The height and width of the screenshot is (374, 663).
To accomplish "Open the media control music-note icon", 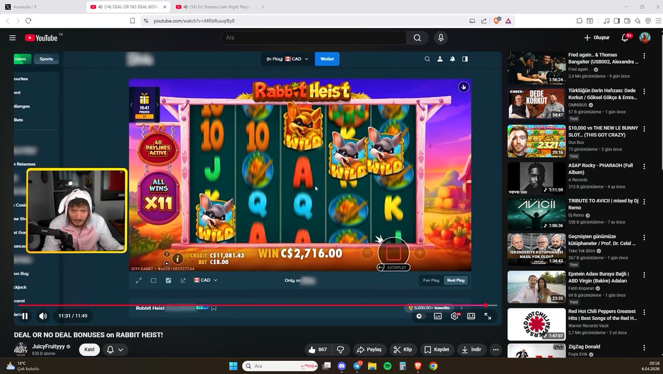I will click(607, 20).
